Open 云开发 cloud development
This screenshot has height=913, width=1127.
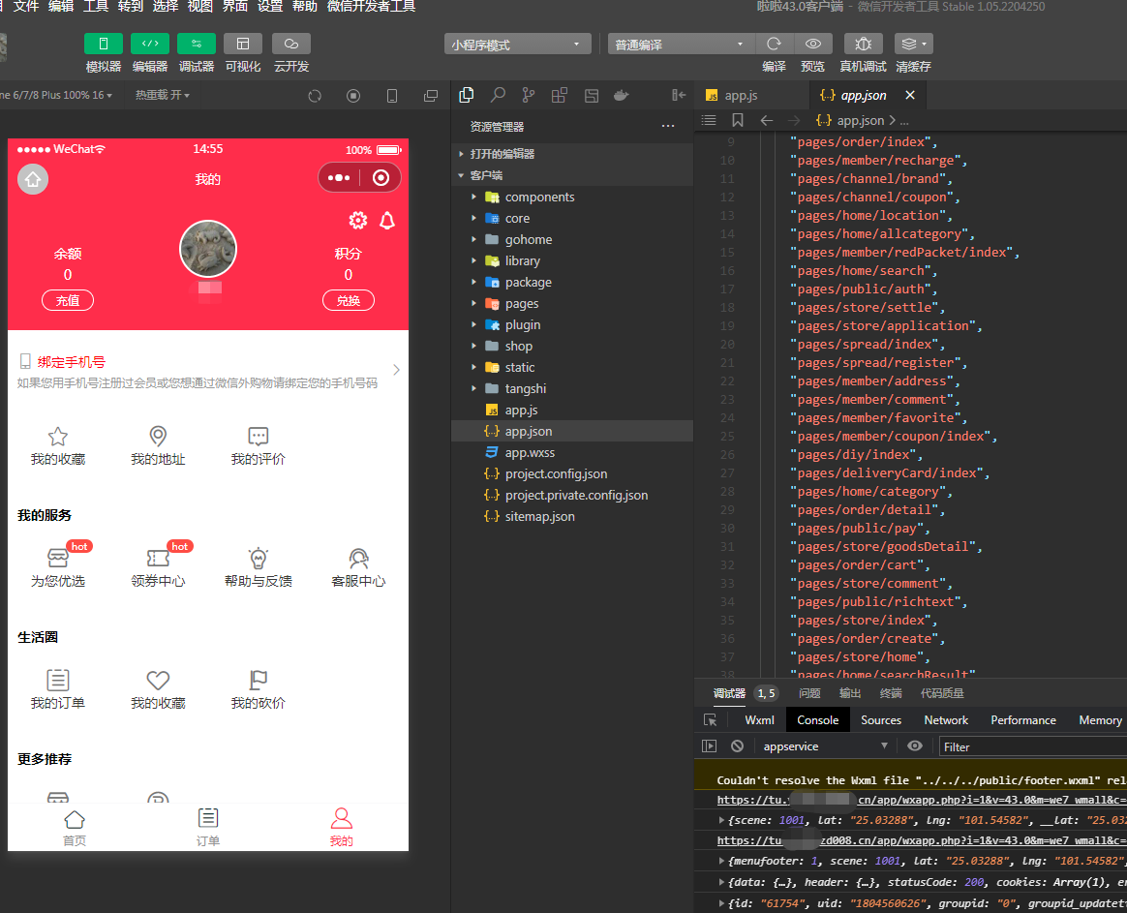pos(291,44)
